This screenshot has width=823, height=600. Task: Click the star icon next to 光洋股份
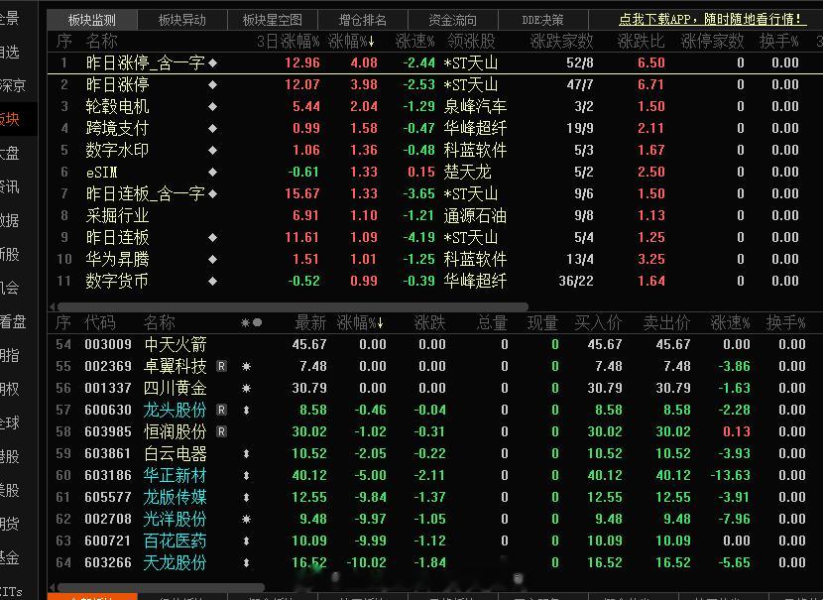point(246,519)
